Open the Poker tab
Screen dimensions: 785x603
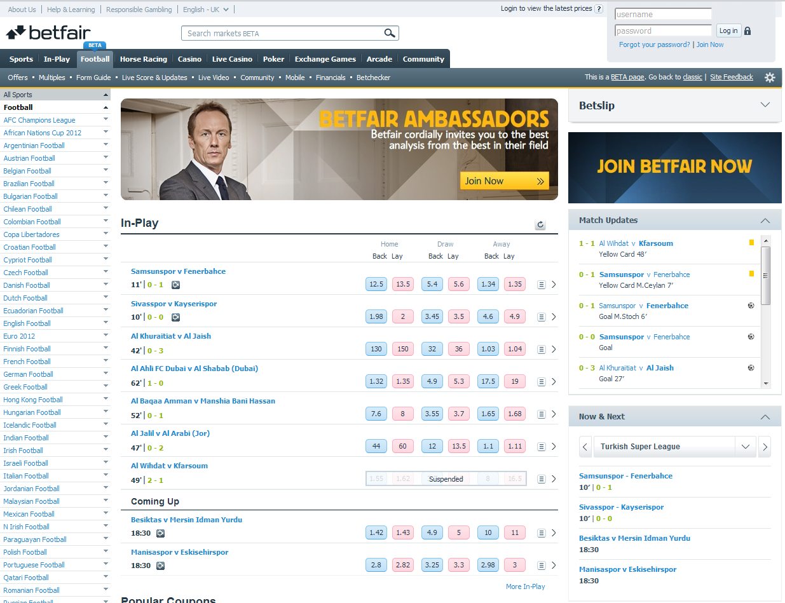(274, 59)
